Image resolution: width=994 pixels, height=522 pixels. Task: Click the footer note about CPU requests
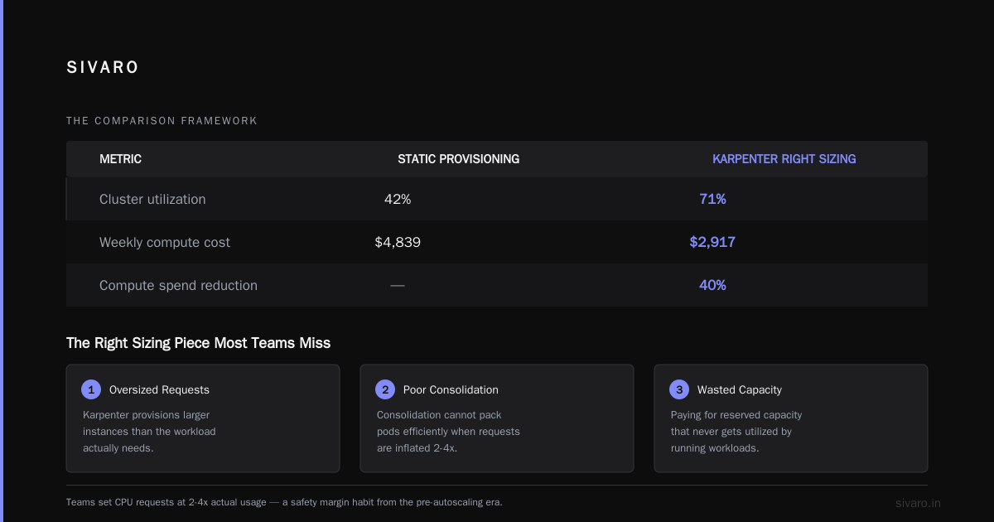(x=284, y=502)
